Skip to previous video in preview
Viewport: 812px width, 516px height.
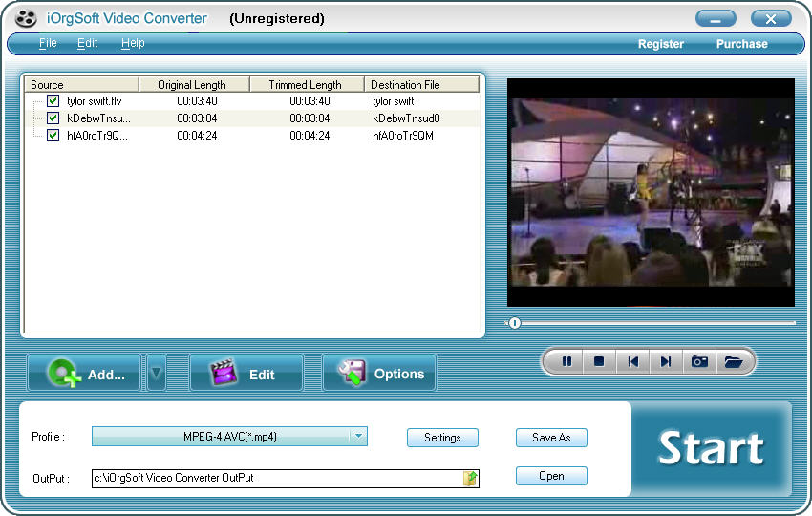coord(632,361)
